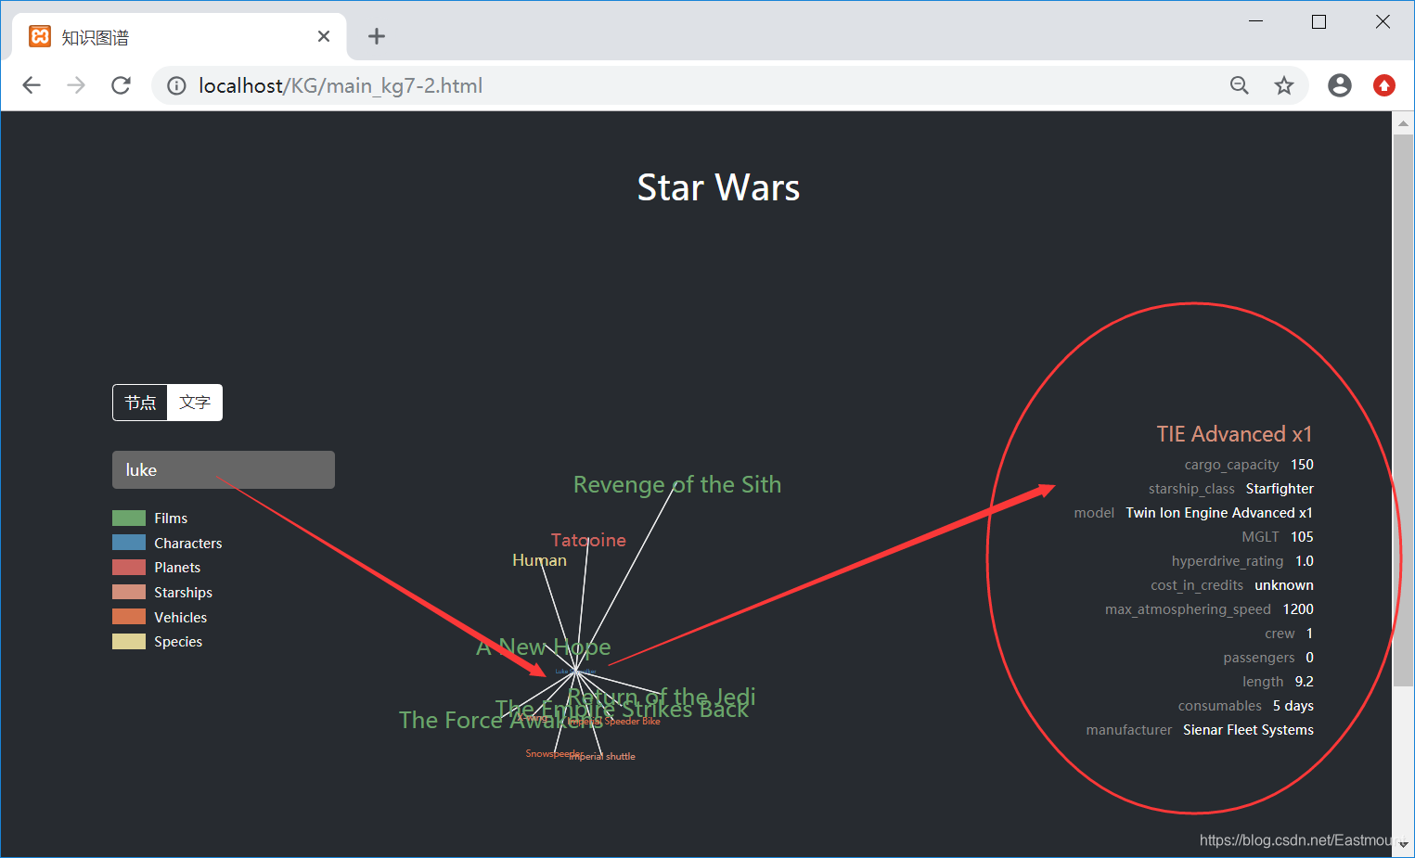Click the cost_in_credits value unknown

1284,585
